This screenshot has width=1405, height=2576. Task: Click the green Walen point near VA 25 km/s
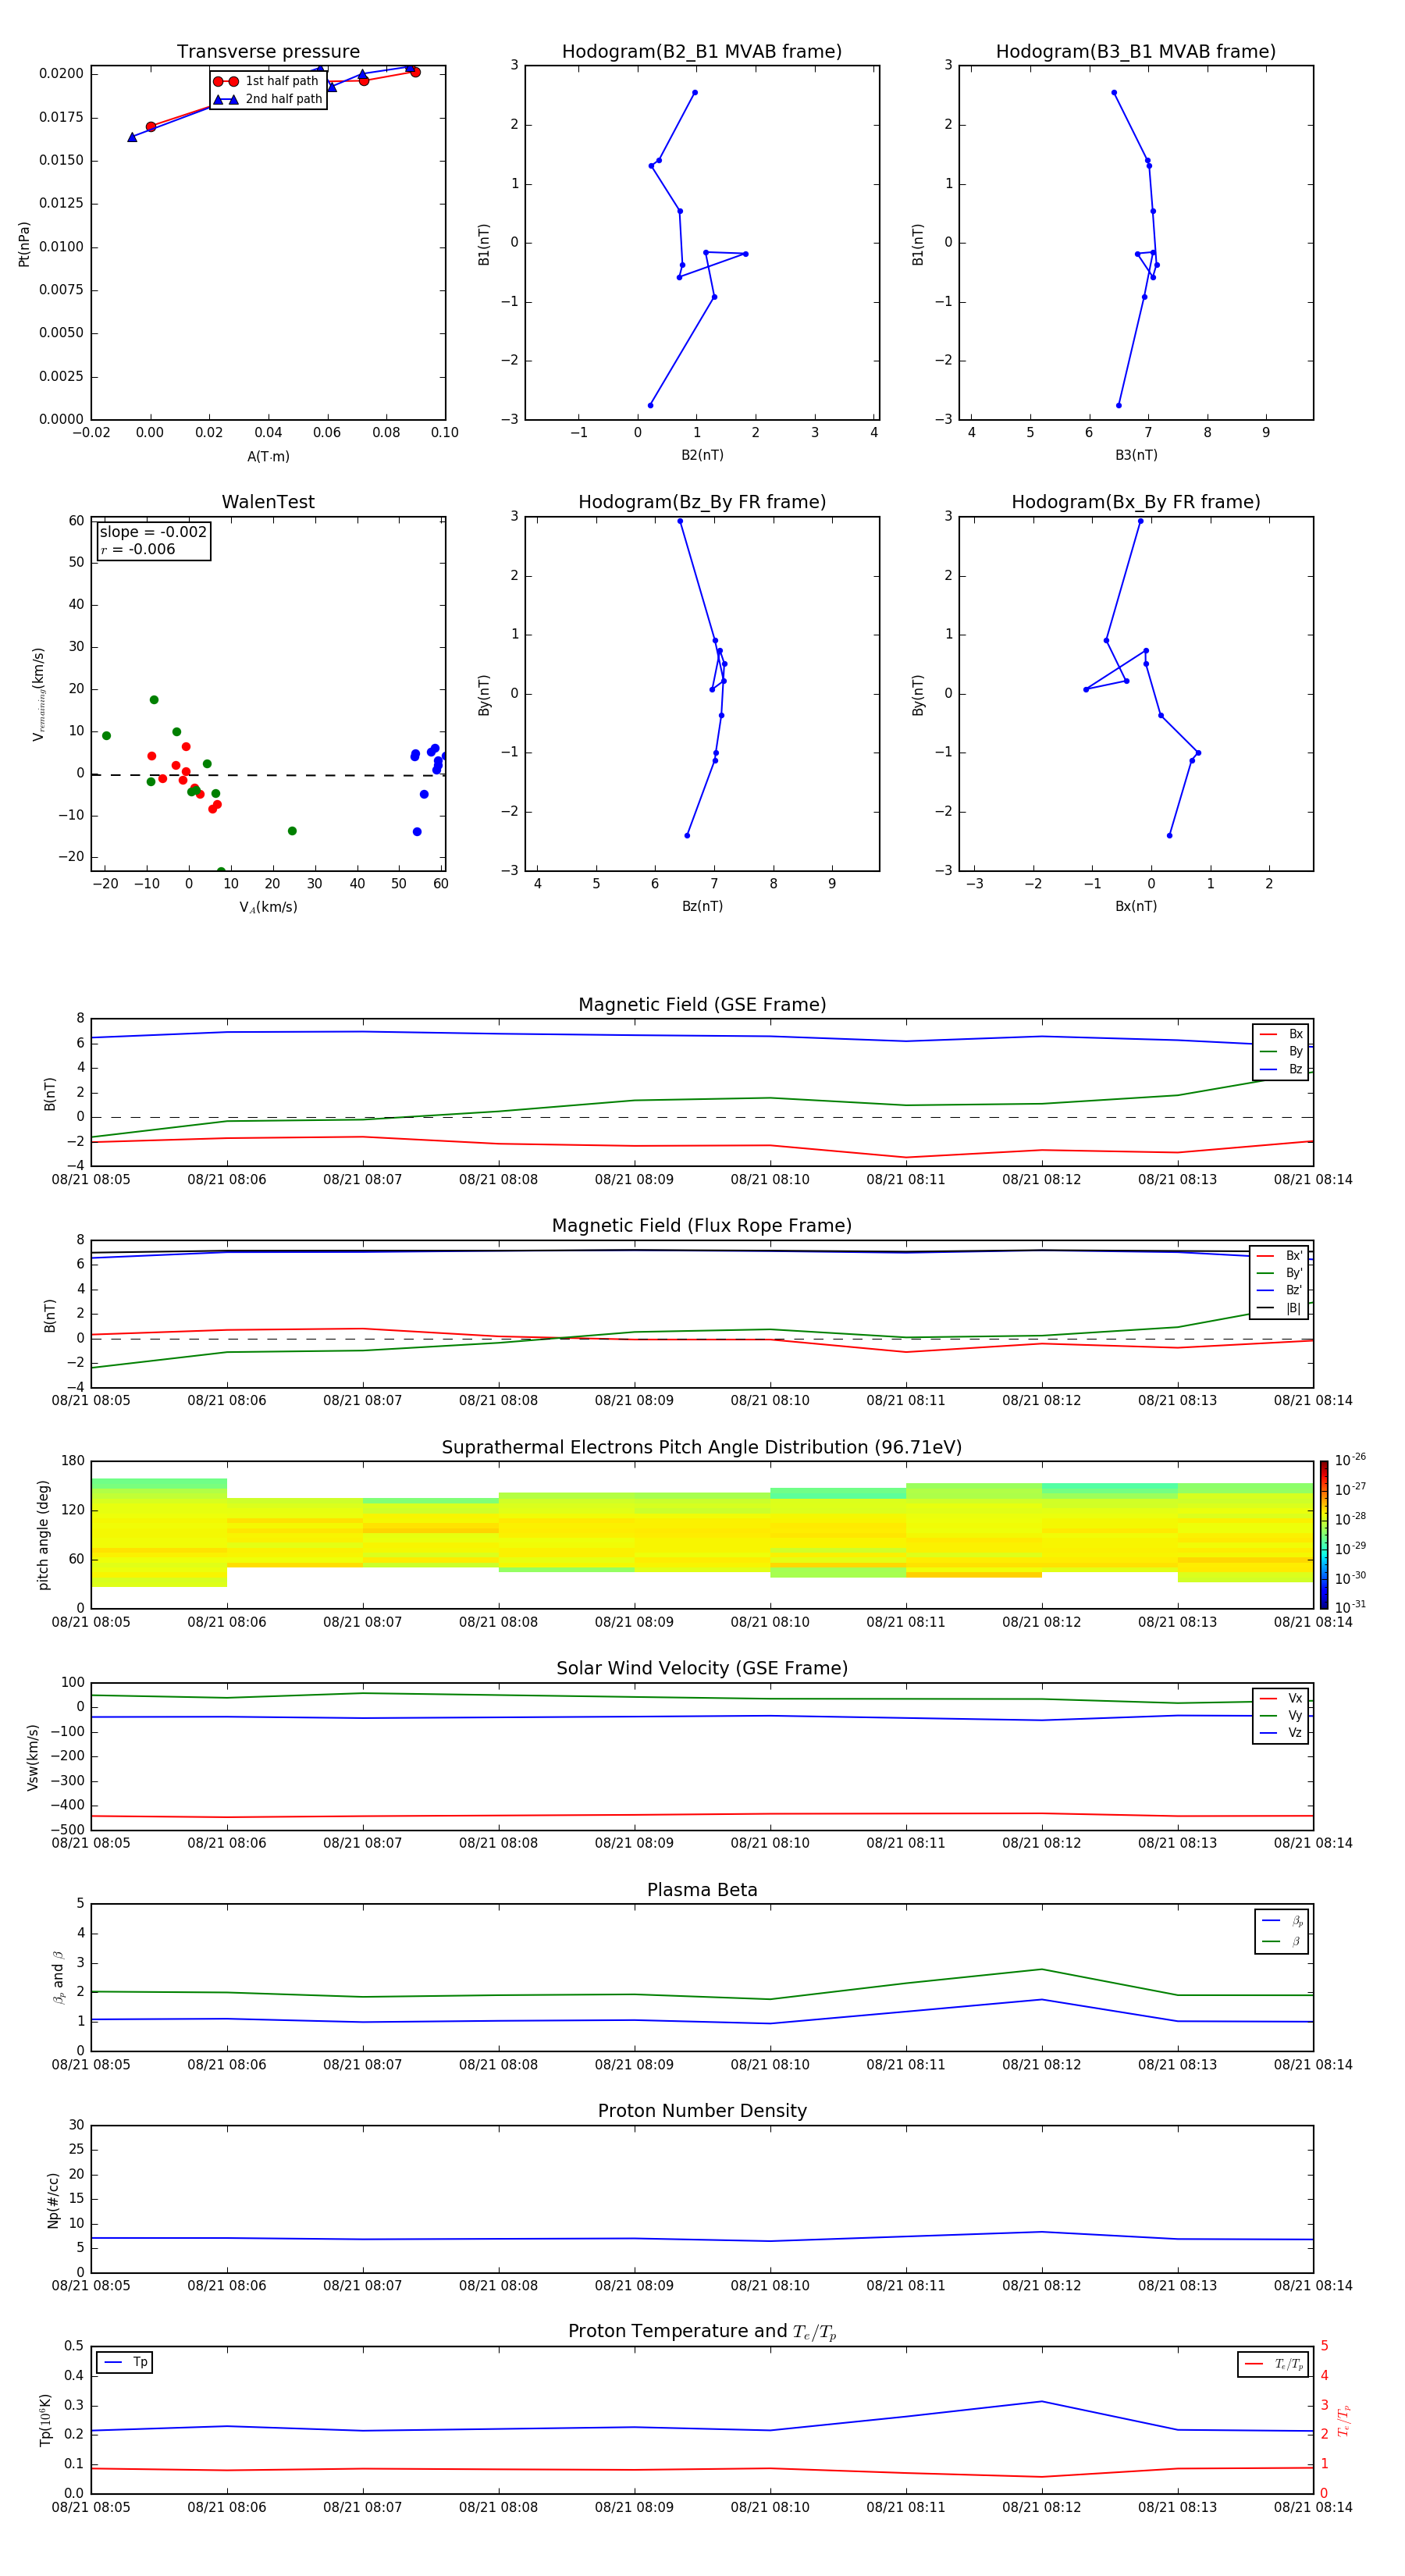[x=292, y=831]
